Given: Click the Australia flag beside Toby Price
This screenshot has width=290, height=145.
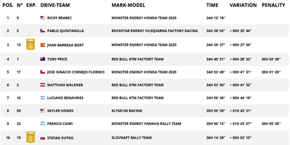Looking at the screenshot, I should pyautogui.click(x=43, y=59).
